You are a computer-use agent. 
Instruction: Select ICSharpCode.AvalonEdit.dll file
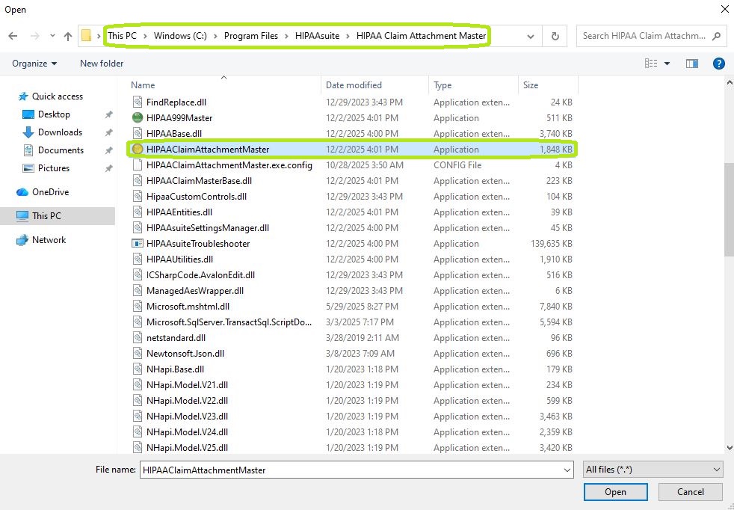point(200,275)
